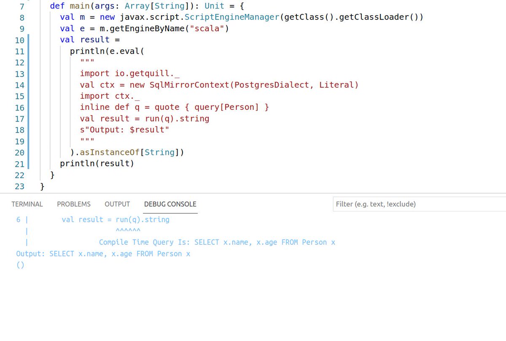Select the DEBUG CONSOLE tab

point(170,204)
